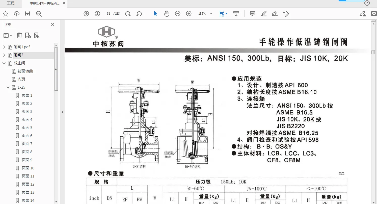The image size is (377, 204).
Task: Rotate page counterclockwise
Action: click(x=139, y=14)
